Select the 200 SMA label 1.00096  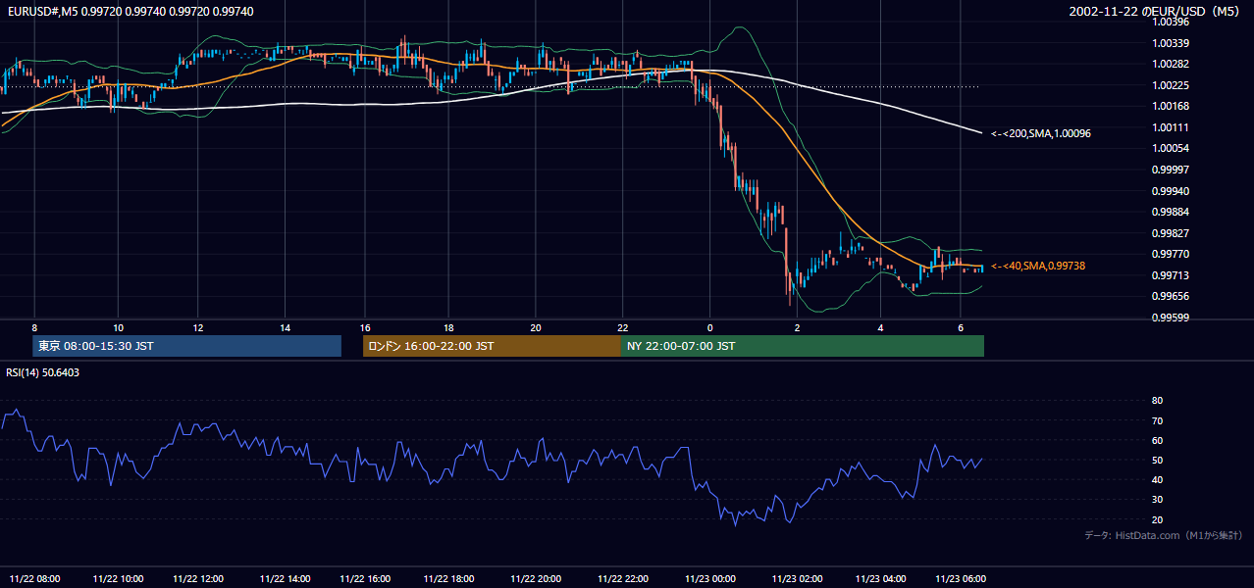coord(1040,133)
